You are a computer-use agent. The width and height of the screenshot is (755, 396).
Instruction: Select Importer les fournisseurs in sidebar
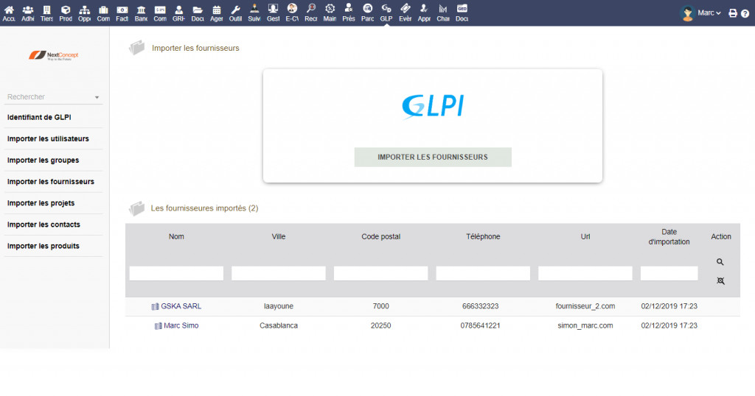point(51,182)
